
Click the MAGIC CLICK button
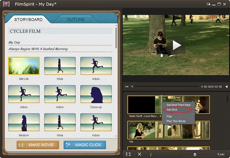[x=85, y=145]
